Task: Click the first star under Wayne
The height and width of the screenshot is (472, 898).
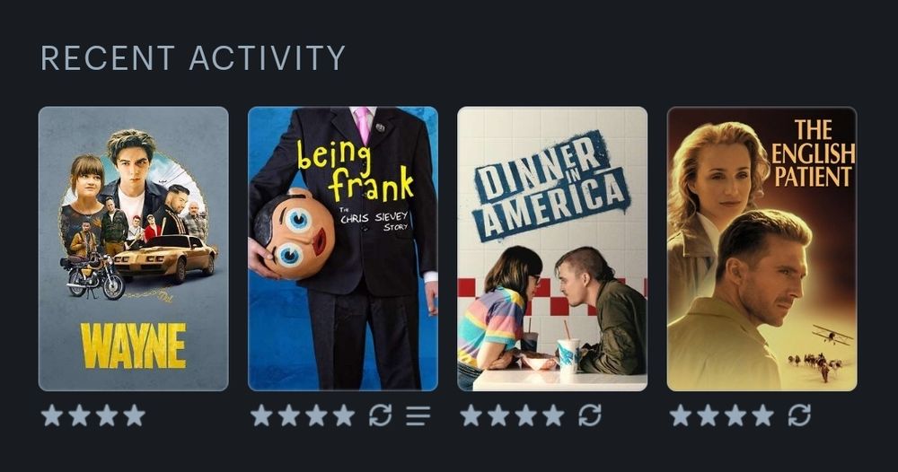Action: [52, 415]
